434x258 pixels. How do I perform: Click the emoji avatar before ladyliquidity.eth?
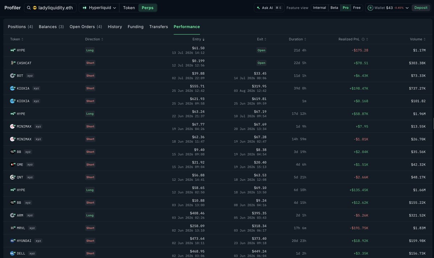point(35,8)
